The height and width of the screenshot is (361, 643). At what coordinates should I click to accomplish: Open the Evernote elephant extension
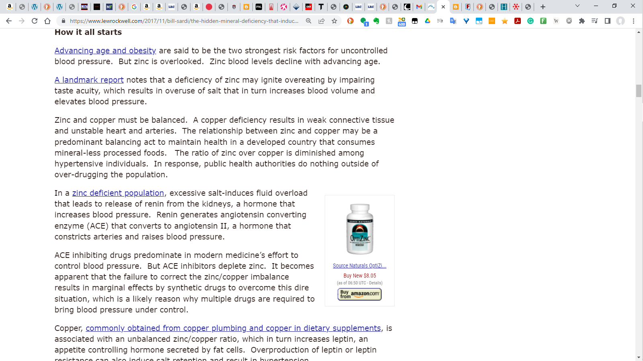[x=376, y=21]
